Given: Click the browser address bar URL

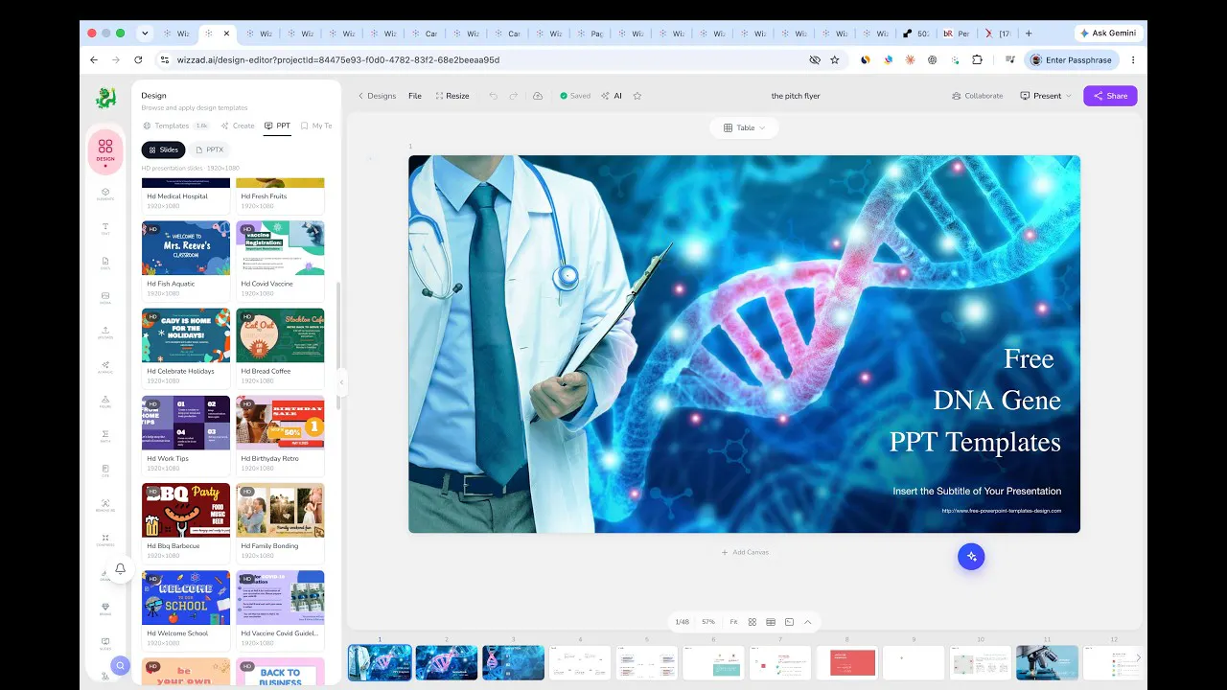Looking at the screenshot, I should (x=338, y=59).
